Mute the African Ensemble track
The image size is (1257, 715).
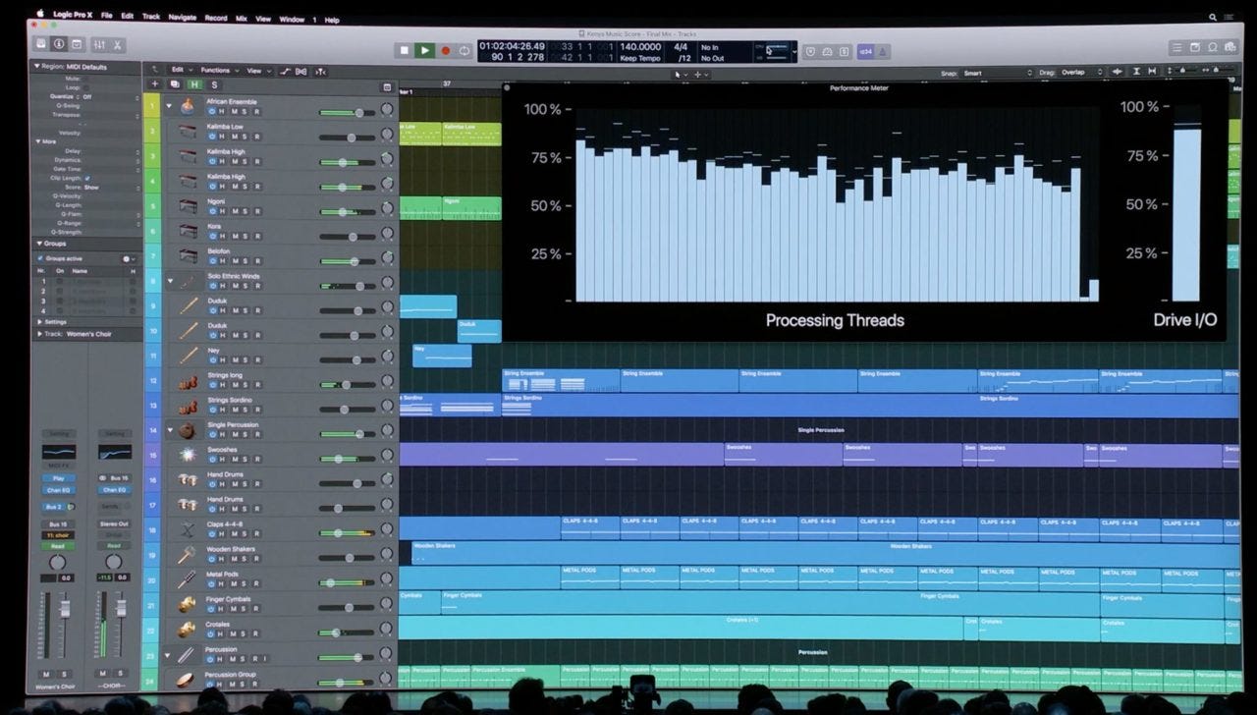(x=234, y=112)
